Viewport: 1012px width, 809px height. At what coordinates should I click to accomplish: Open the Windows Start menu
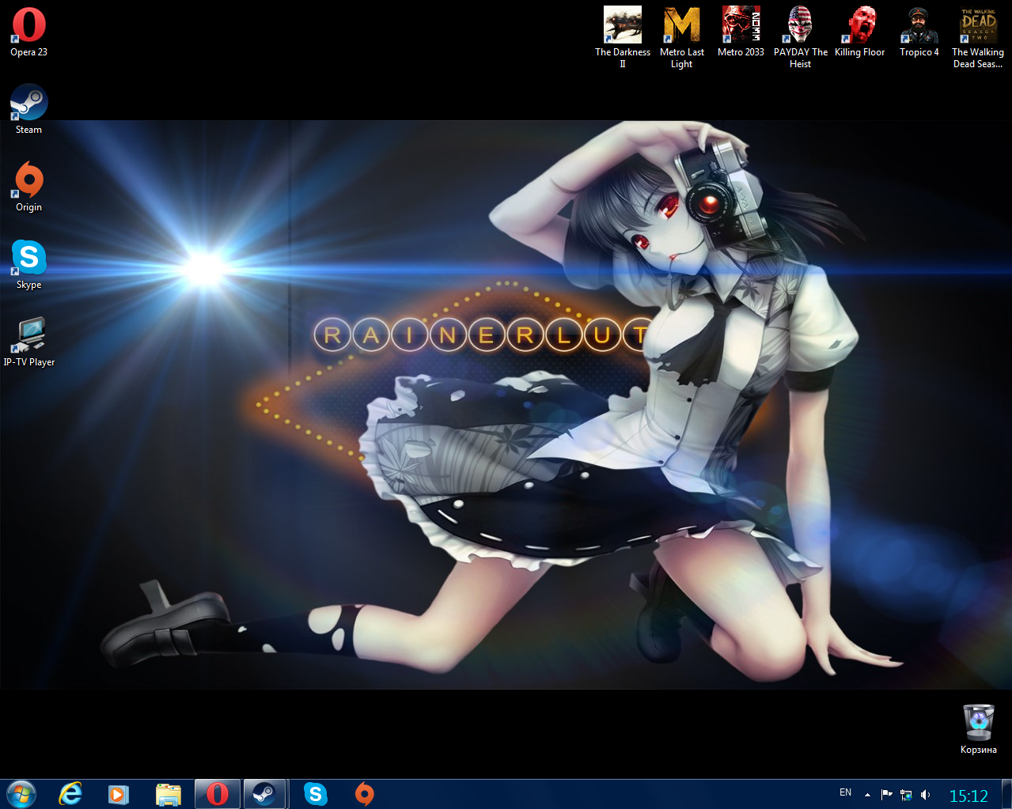21,794
